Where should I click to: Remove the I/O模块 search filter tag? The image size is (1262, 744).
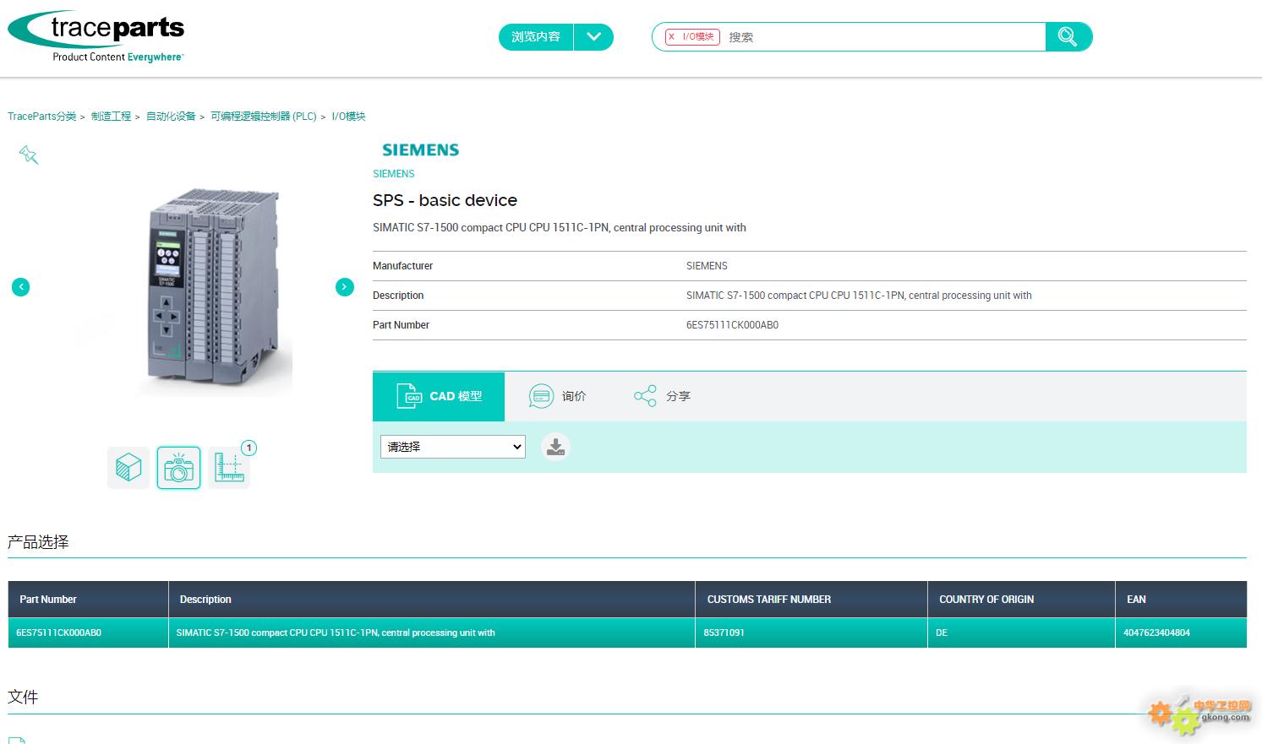(x=672, y=37)
